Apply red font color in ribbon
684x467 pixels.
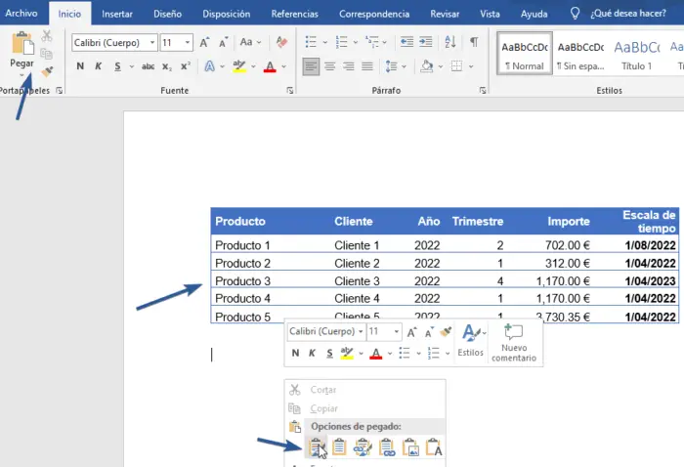[x=270, y=66]
